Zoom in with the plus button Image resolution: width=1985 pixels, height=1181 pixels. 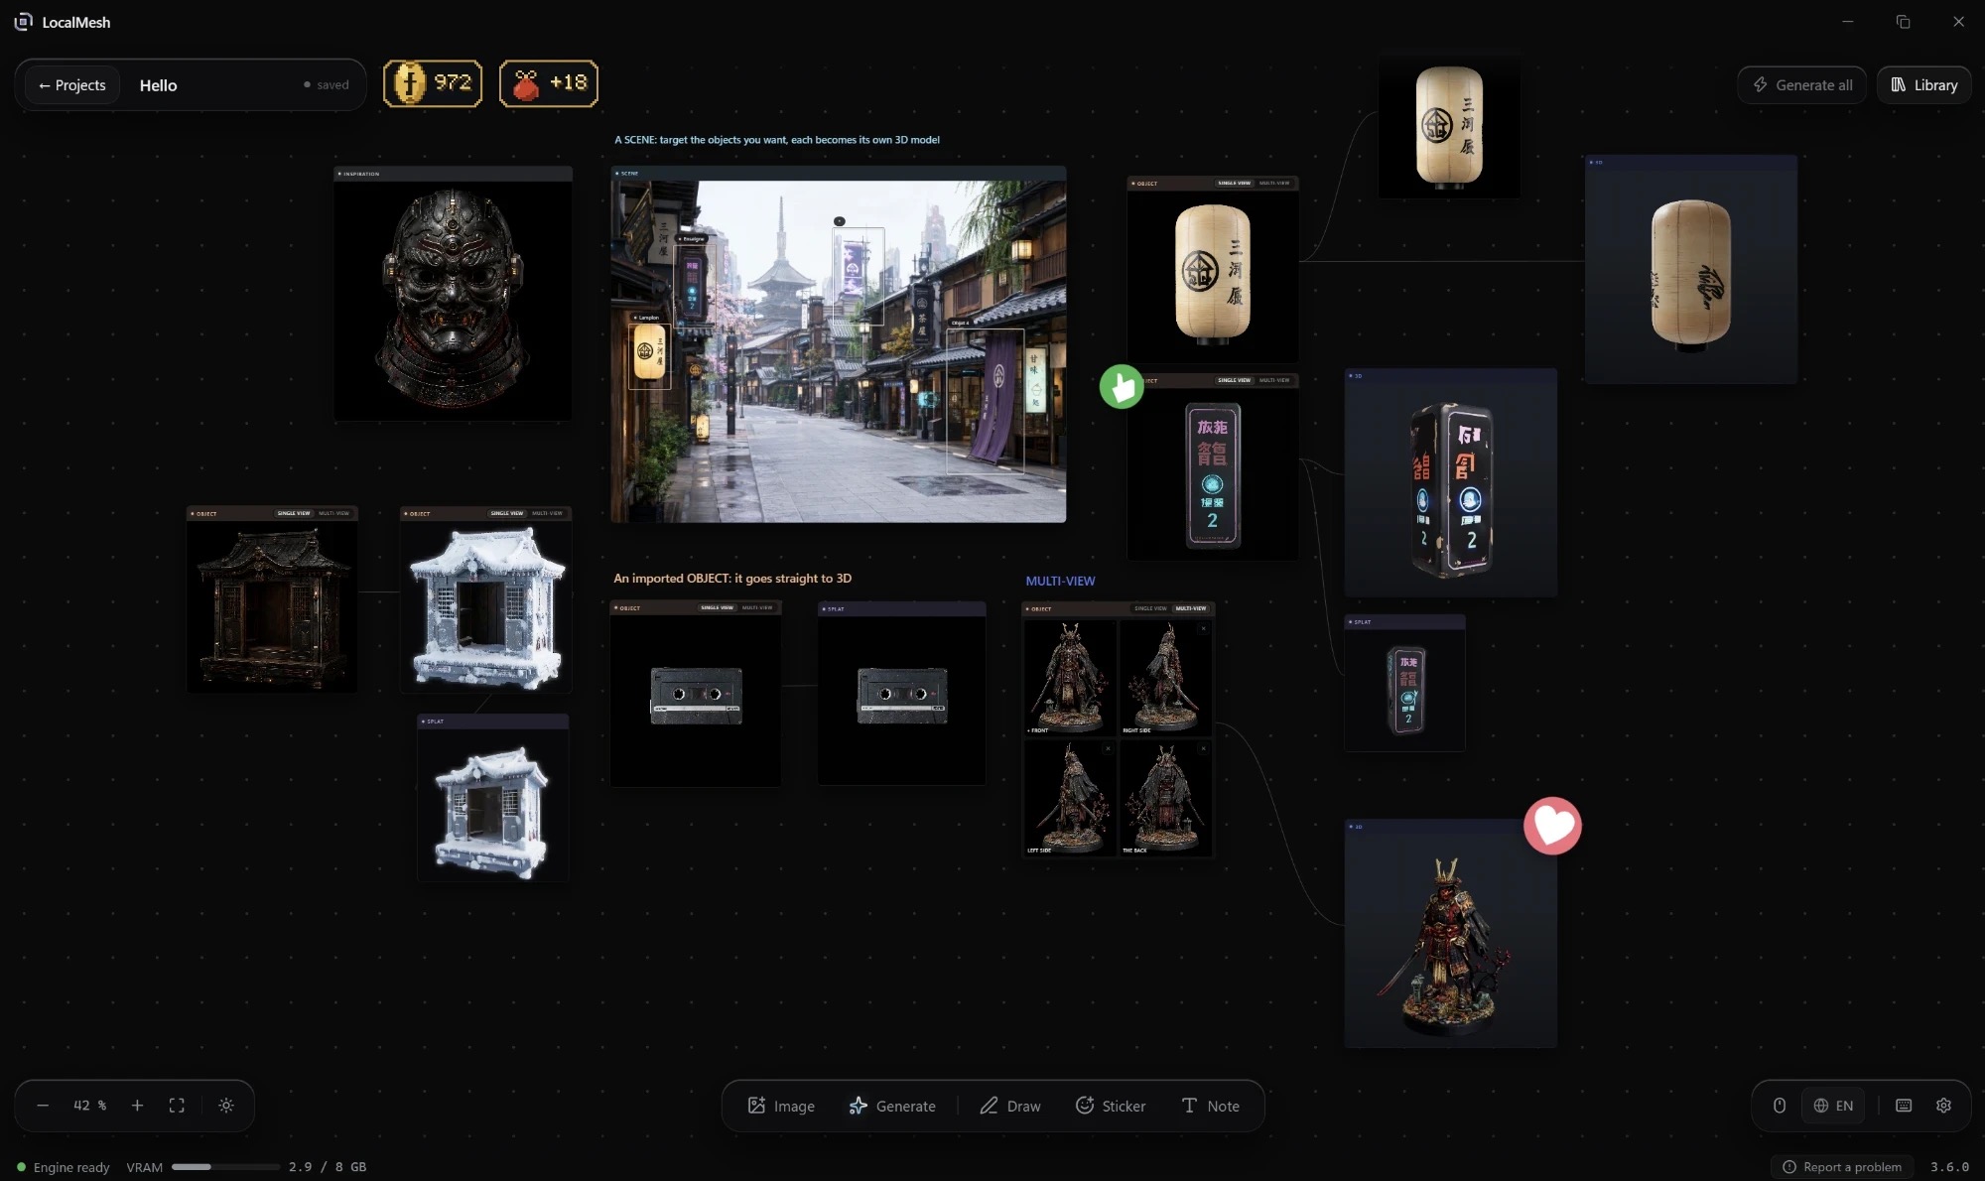click(137, 1106)
